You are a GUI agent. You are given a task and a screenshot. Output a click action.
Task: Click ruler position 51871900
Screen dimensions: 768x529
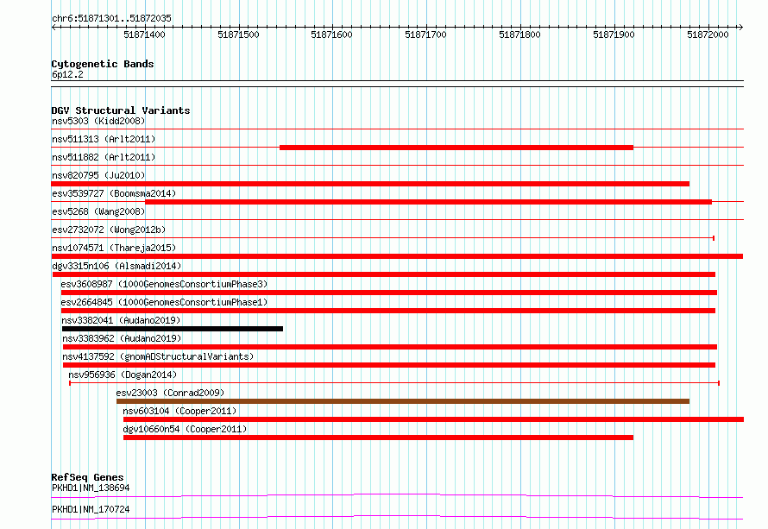click(614, 35)
